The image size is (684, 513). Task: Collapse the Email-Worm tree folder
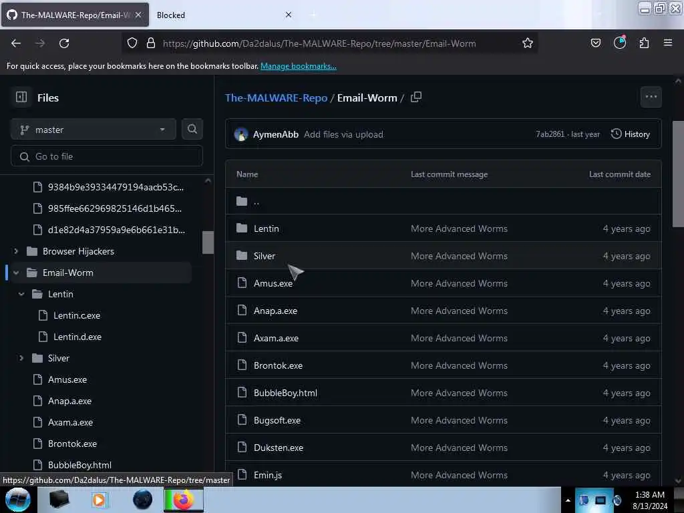(16, 273)
